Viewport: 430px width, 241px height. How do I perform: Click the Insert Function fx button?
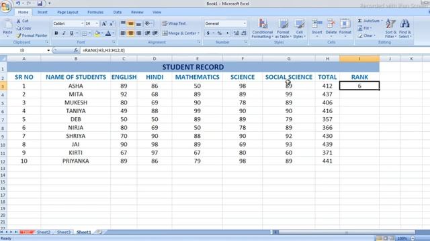click(x=76, y=51)
